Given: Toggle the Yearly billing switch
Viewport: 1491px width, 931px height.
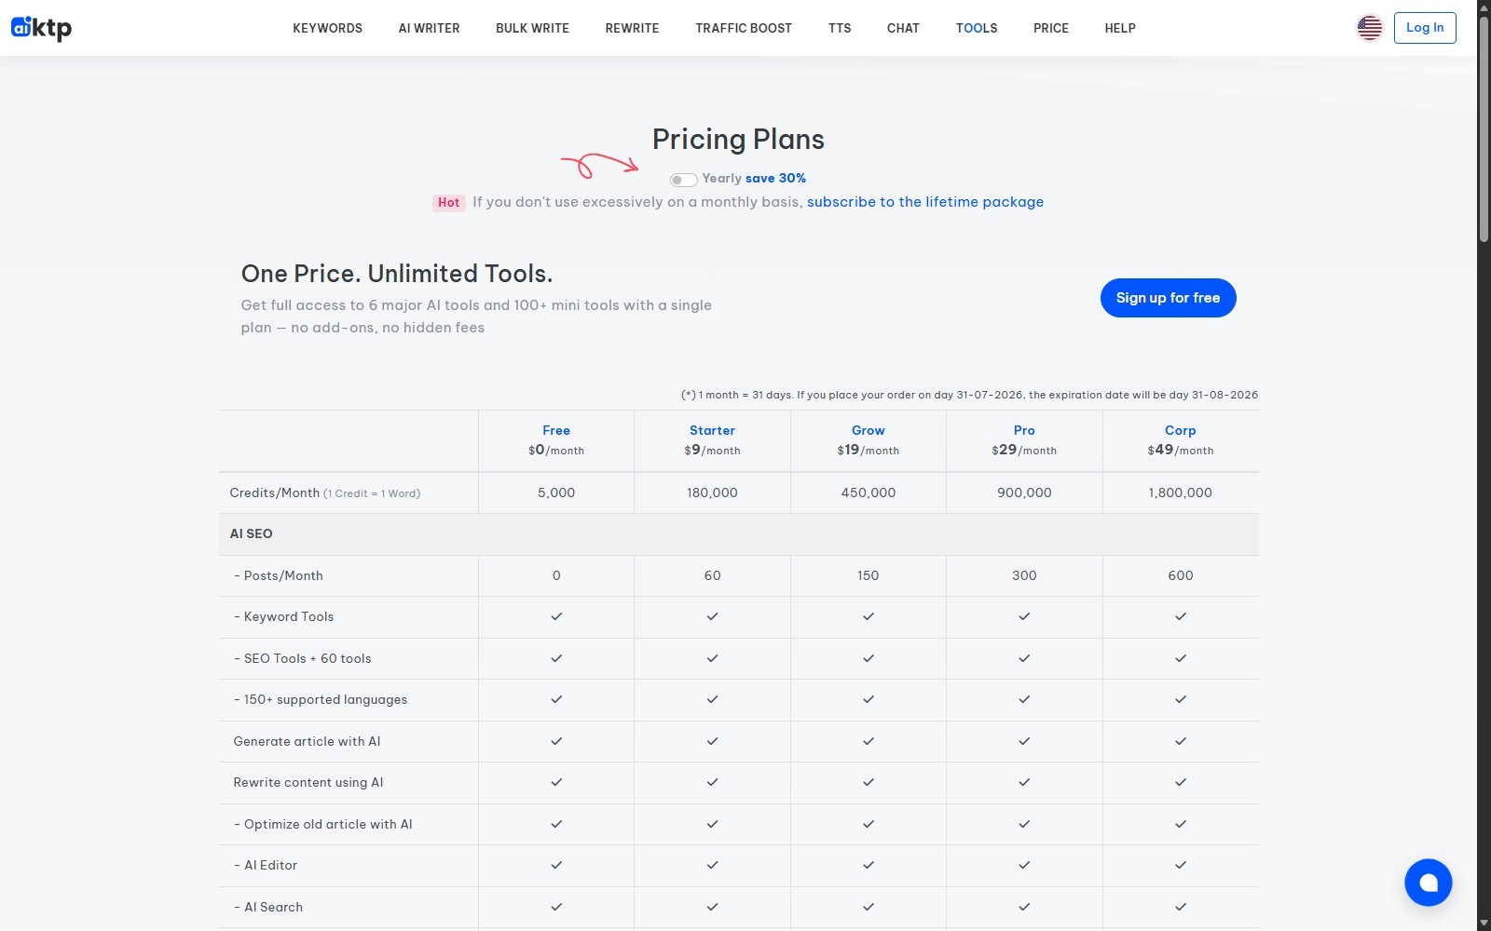Looking at the screenshot, I should tap(683, 180).
